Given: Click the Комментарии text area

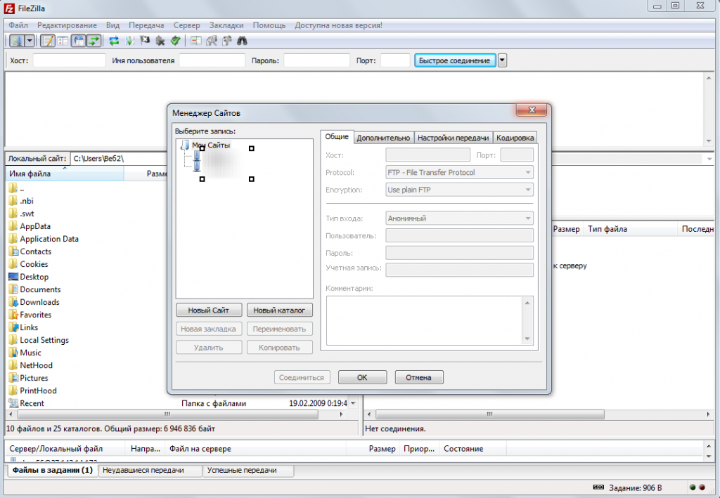Looking at the screenshot, I should [x=430, y=320].
